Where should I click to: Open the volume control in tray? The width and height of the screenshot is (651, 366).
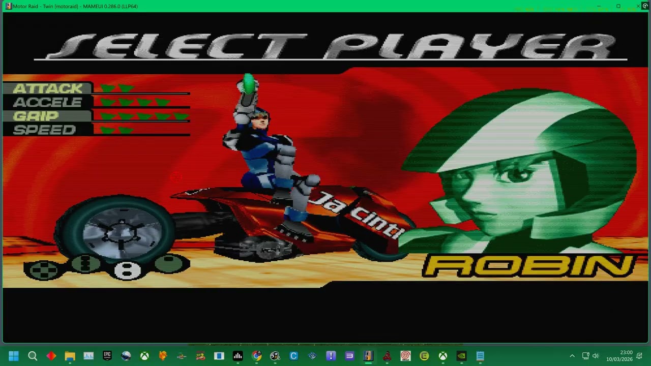pyautogui.click(x=596, y=356)
